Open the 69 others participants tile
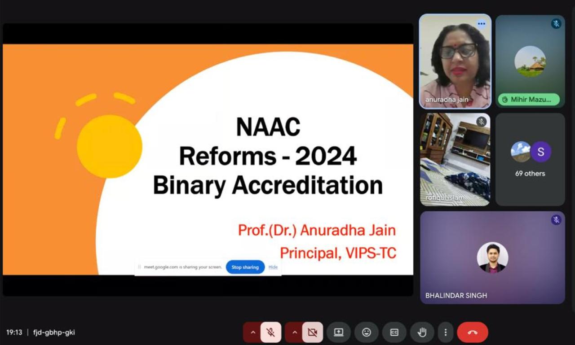The height and width of the screenshot is (345, 575). [530, 160]
